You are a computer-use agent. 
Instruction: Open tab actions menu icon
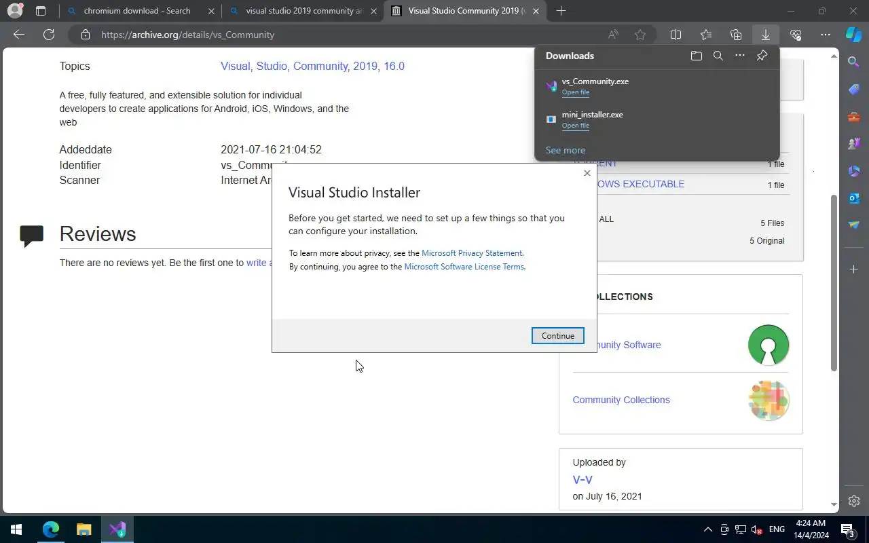[x=41, y=11]
